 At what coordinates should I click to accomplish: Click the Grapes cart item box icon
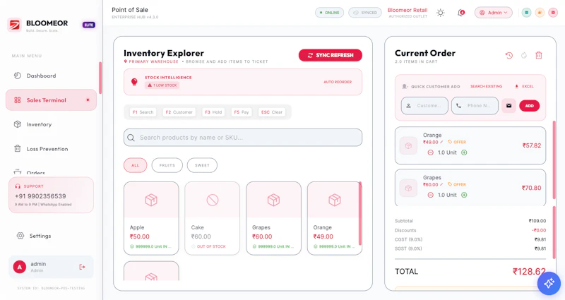coord(408,188)
